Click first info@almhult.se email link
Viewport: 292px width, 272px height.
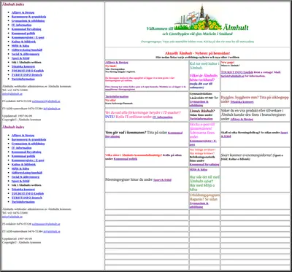12,94
